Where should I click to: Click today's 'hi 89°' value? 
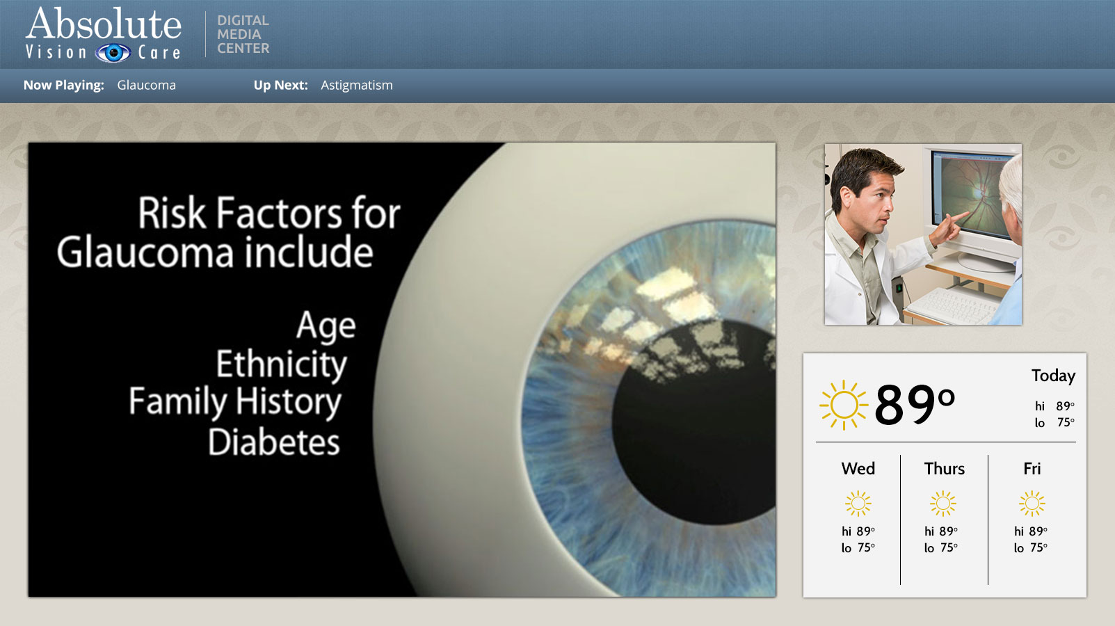pos(1054,406)
